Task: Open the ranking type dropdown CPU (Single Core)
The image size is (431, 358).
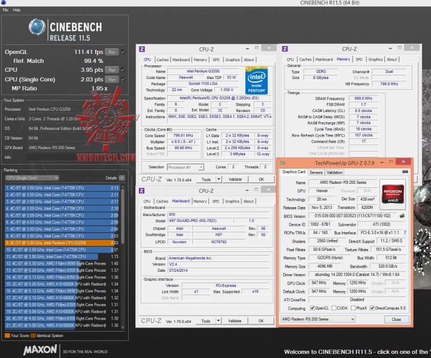Action: (32, 178)
